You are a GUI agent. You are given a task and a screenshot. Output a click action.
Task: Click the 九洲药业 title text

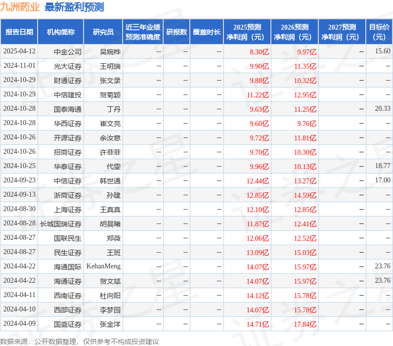pos(20,7)
